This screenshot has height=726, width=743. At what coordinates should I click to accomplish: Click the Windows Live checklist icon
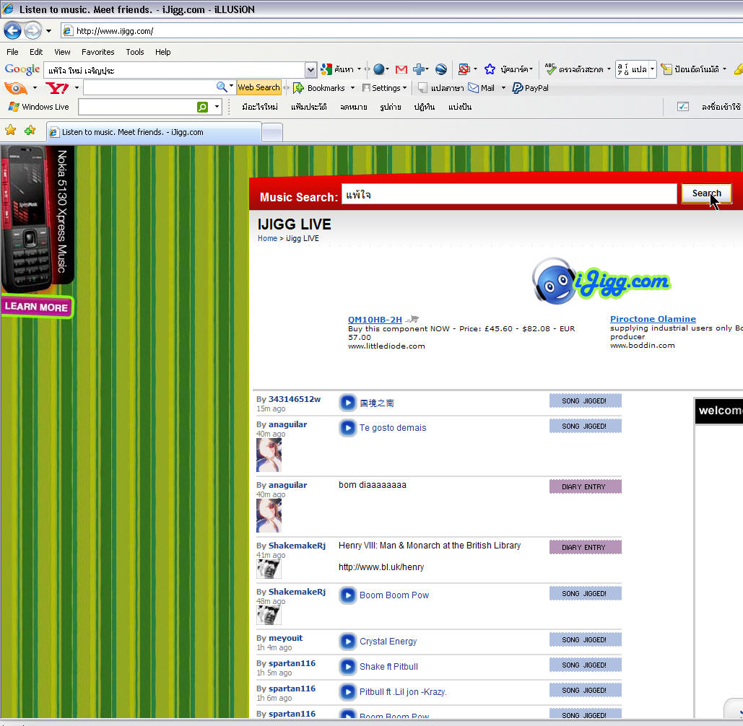683,107
